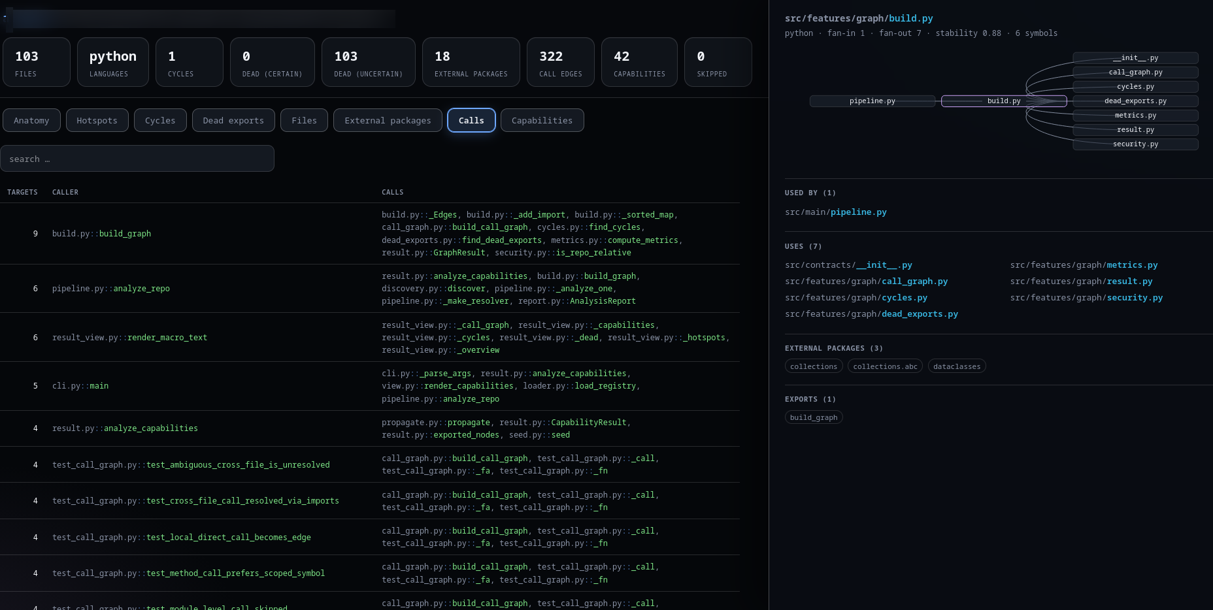Open the Cycles tab
The width and height of the screenshot is (1213, 610).
point(160,120)
